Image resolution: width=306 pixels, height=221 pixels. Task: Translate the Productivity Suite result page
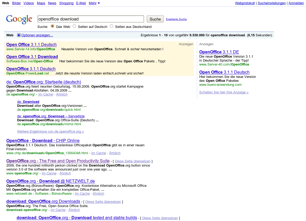point(133,161)
